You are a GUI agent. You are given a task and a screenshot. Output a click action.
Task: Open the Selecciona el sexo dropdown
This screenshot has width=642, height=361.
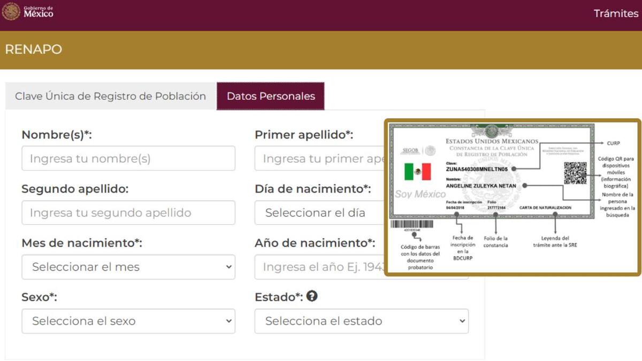click(x=128, y=321)
